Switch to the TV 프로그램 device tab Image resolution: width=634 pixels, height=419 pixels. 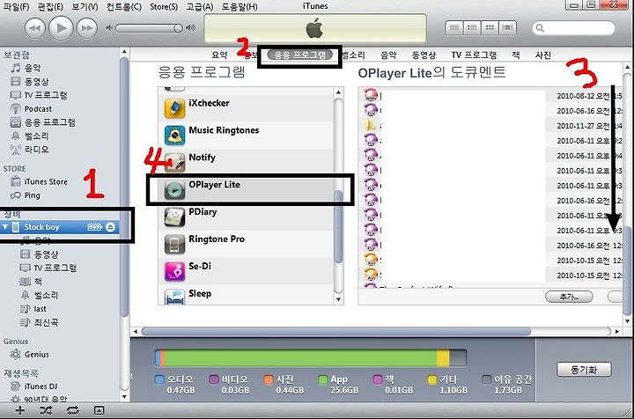click(474, 55)
